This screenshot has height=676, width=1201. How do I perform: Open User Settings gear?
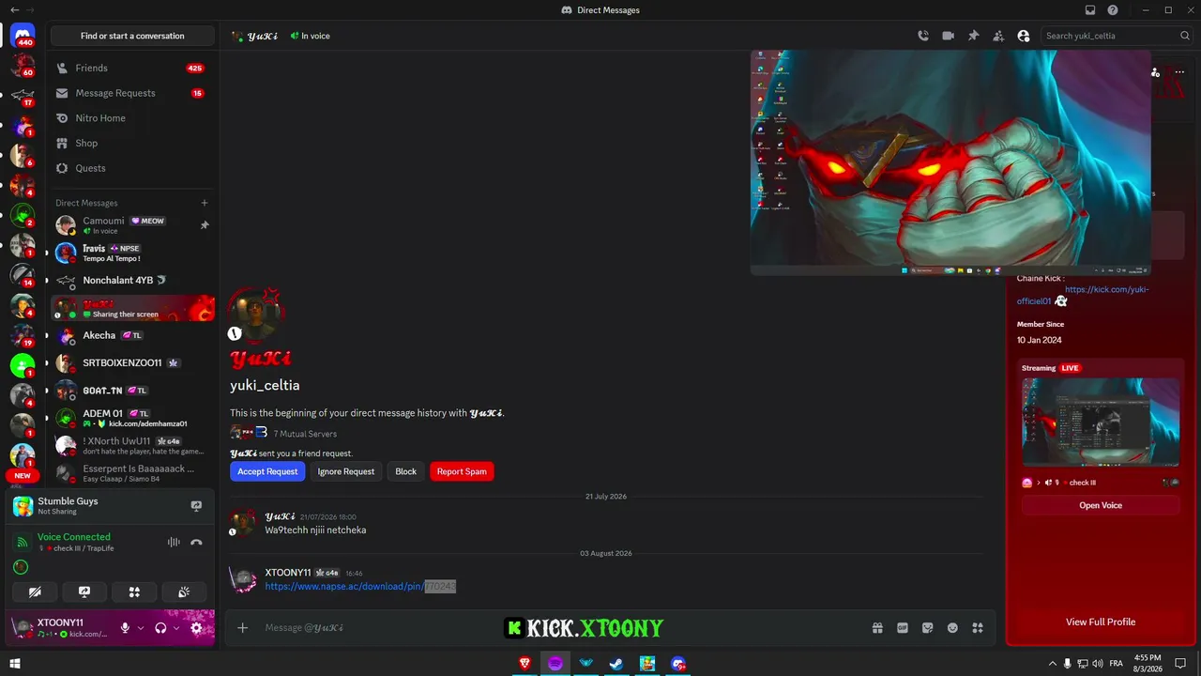(x=196, y=628)
